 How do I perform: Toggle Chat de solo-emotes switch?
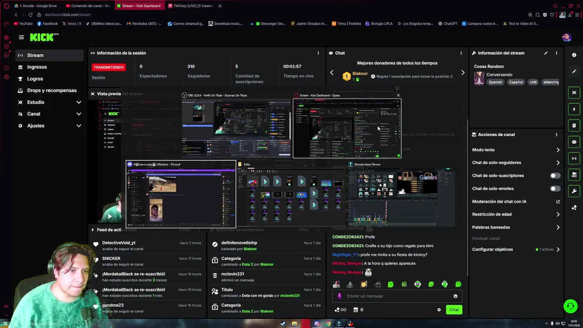[555, 189]
